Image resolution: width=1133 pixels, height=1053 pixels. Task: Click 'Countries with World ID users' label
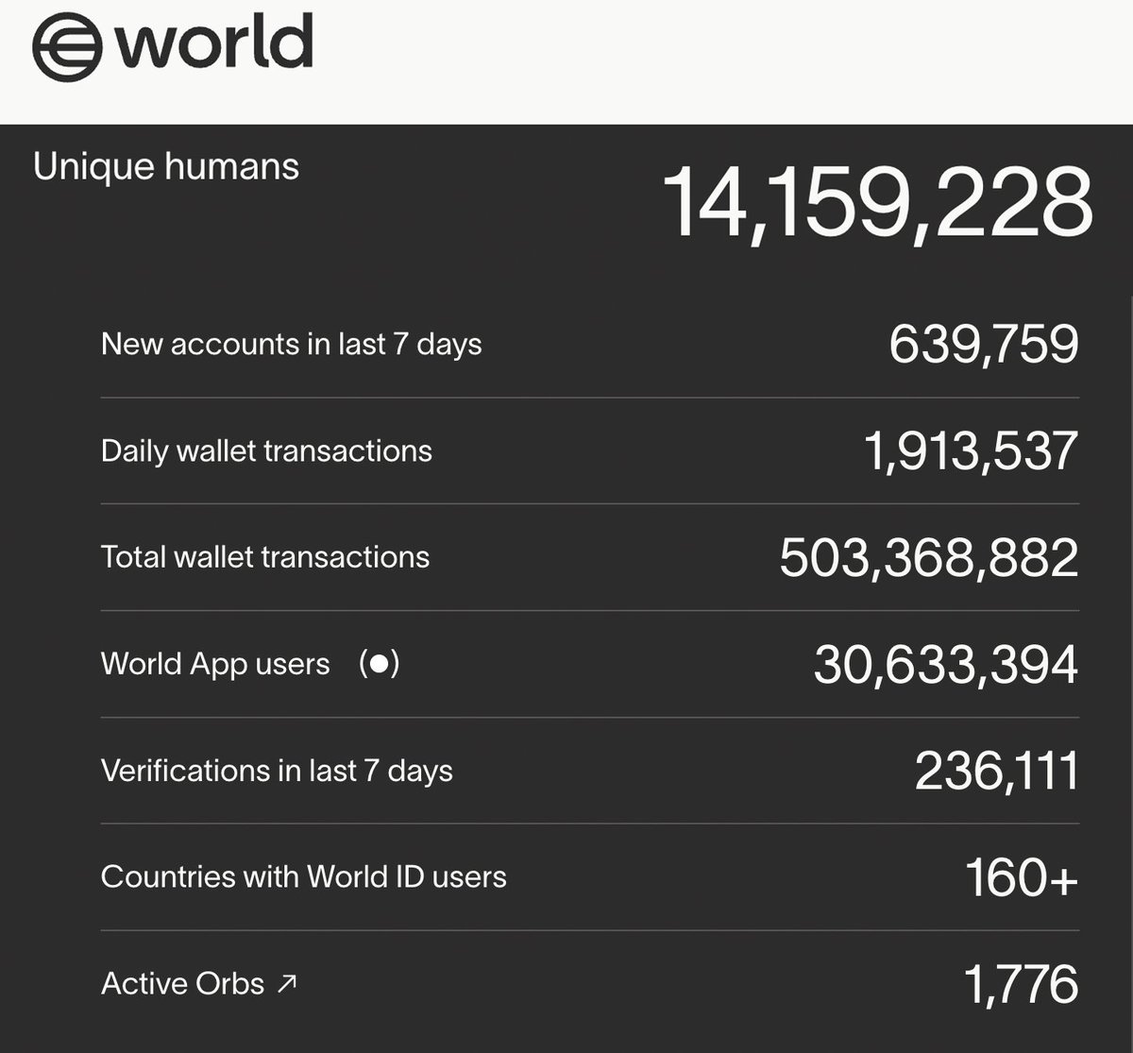pyautogui.click(x=303, y=876)
